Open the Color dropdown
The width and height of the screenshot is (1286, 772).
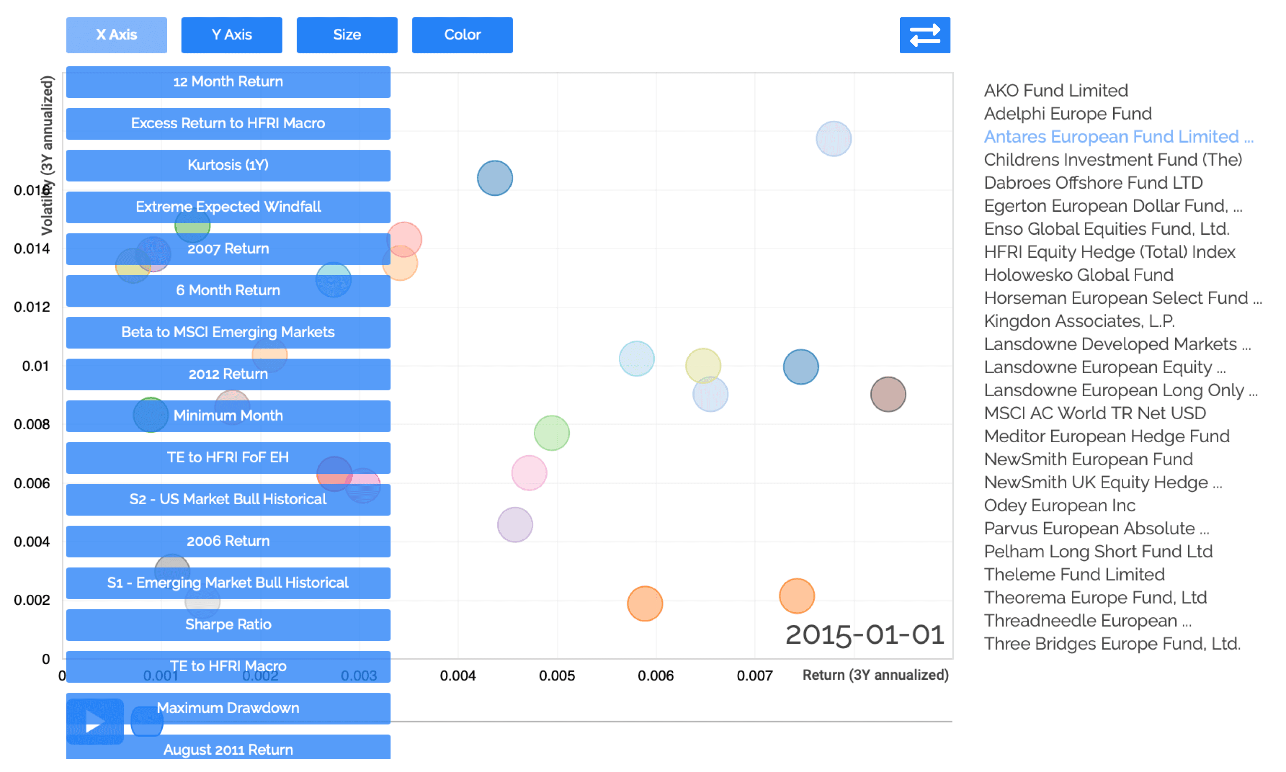point(462,35)
